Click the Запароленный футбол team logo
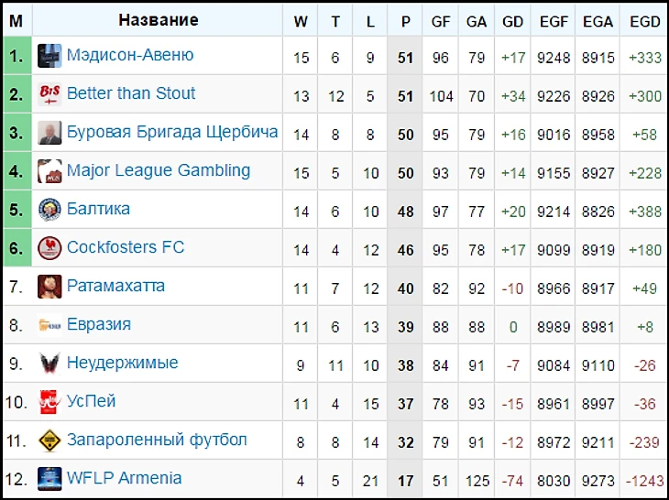669x500 pixels. tap(49, 440)
